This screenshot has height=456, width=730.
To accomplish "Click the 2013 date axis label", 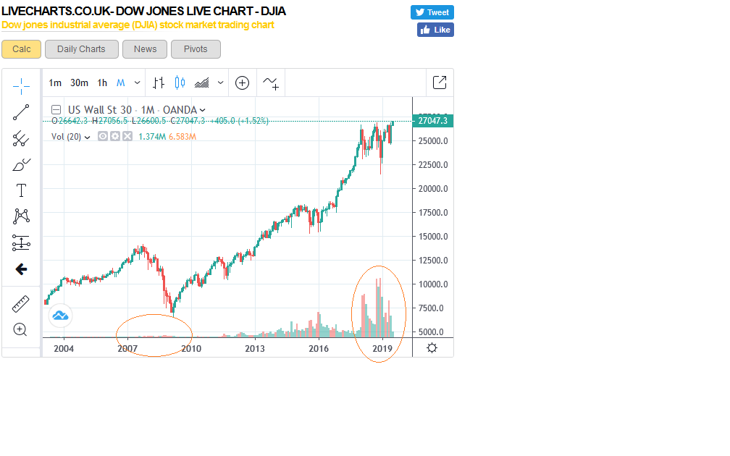I will 255,349.
